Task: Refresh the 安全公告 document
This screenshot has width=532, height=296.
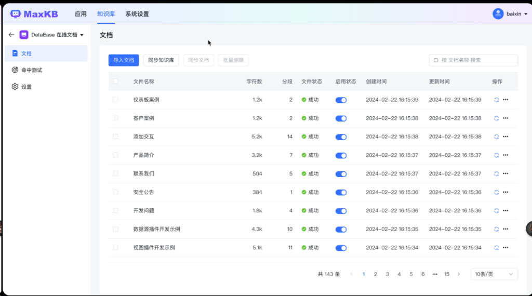Action: 496,192
